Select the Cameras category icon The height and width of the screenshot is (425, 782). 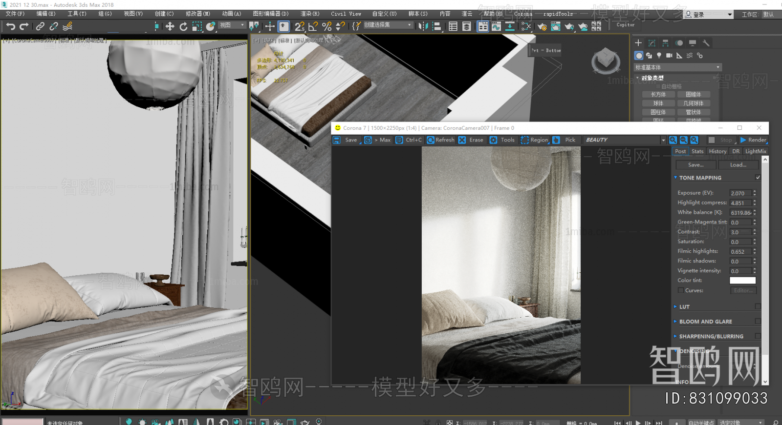669,56
